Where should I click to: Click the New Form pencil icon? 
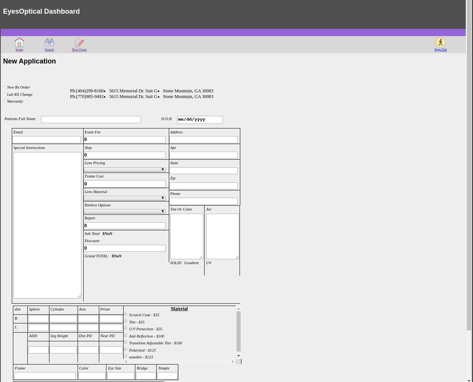79,42
